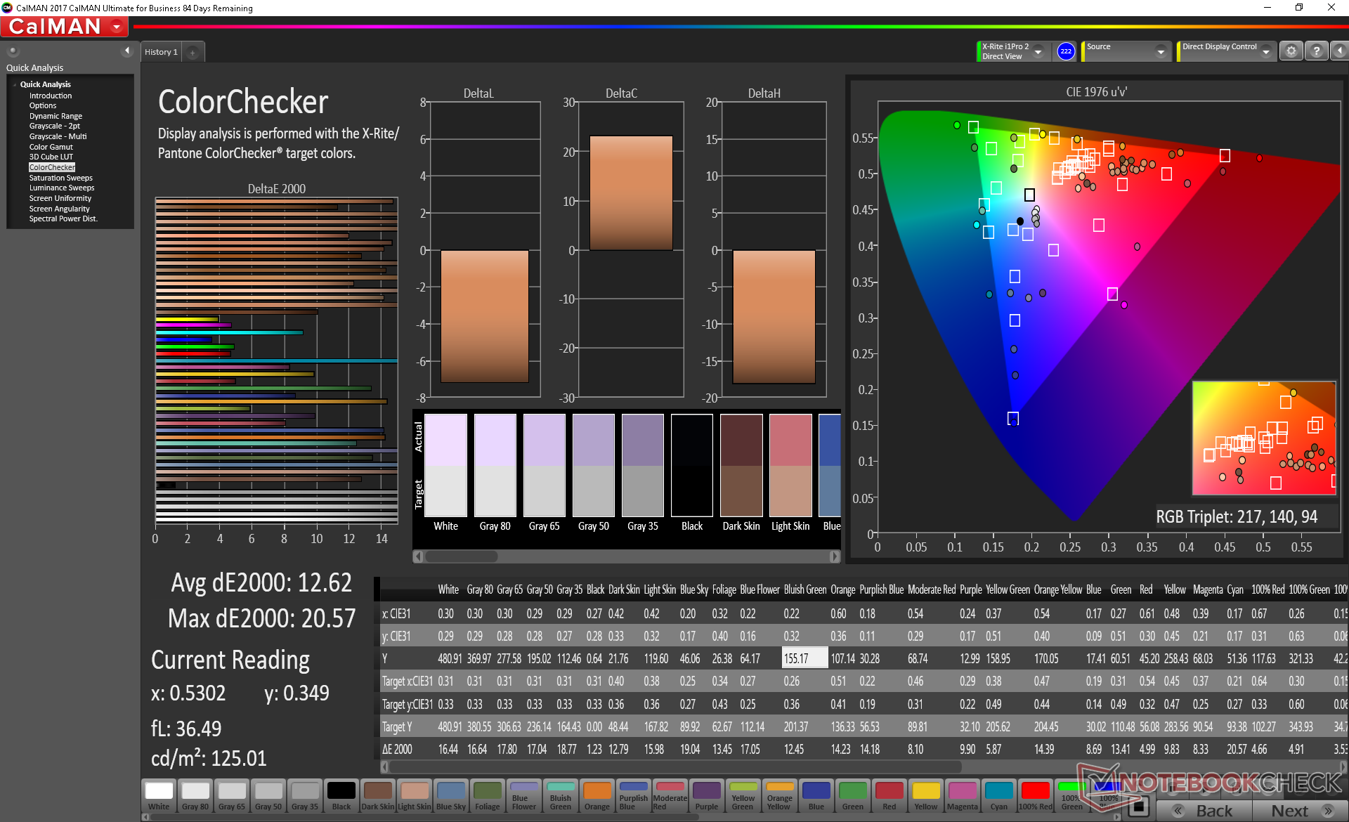Expand the X-Rite i1Pro 2 meter dropdown
The height and width of the screenshot is (822, 1349).
pos(1038,52)
